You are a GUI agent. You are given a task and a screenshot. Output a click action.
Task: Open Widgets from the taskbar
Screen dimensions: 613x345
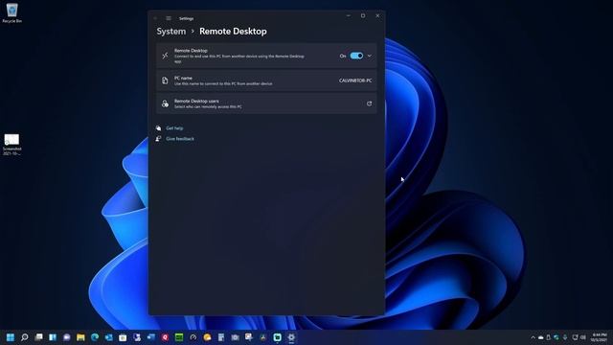(53, 337)
